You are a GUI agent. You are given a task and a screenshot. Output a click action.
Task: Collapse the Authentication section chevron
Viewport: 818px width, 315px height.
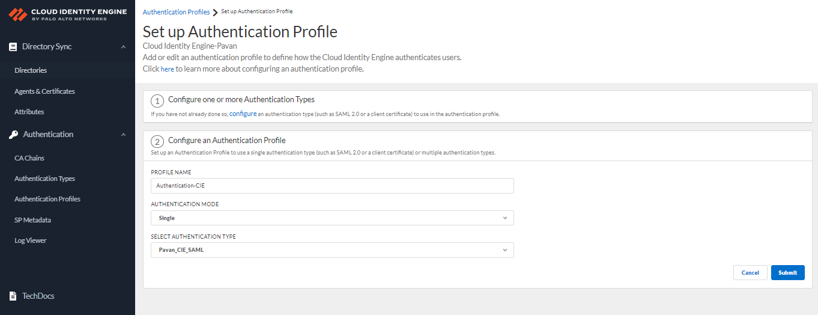click(x=123, y=135)
